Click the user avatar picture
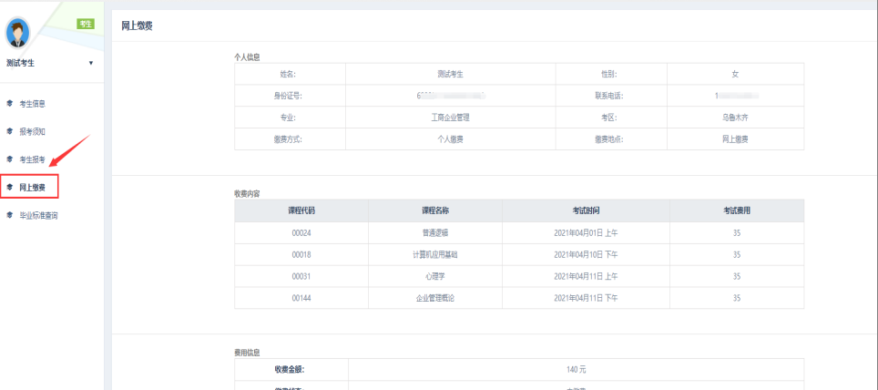Viewport: 878px width, 390px height. coord(18,33)
